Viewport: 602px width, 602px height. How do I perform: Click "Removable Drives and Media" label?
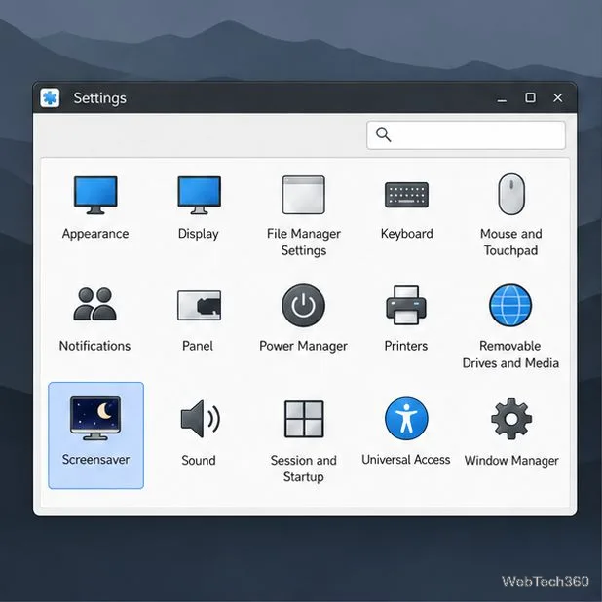[510, 355]
